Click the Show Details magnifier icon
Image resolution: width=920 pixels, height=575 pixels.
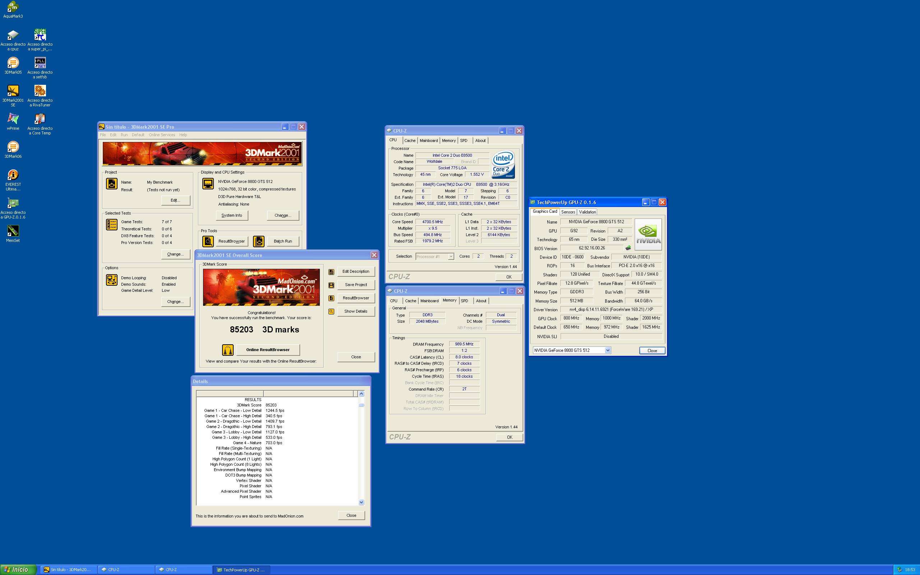[x=331, y=312]
